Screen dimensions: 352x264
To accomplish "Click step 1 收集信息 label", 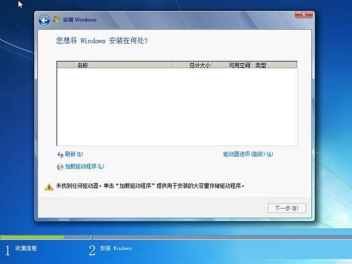I will point(26,248).
